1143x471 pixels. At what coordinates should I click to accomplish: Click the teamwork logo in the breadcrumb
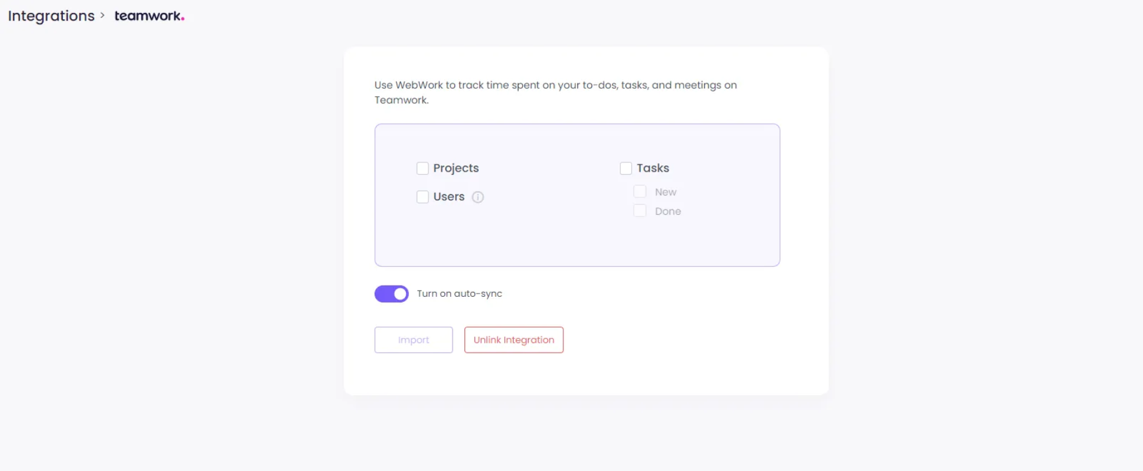click(x=148, y=16)
